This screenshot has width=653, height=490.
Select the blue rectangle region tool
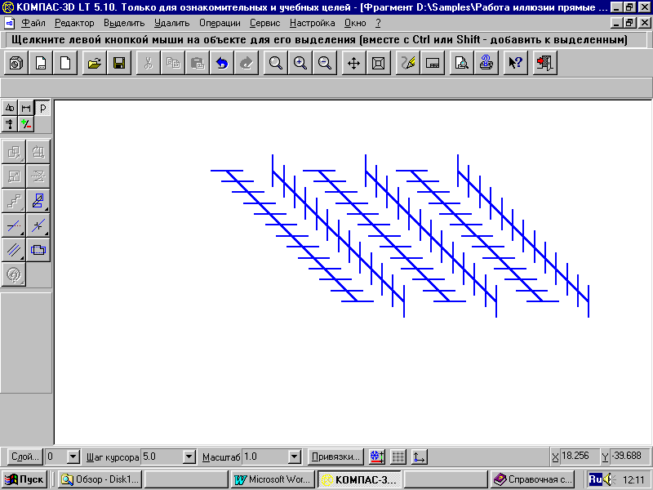(38, 250)
